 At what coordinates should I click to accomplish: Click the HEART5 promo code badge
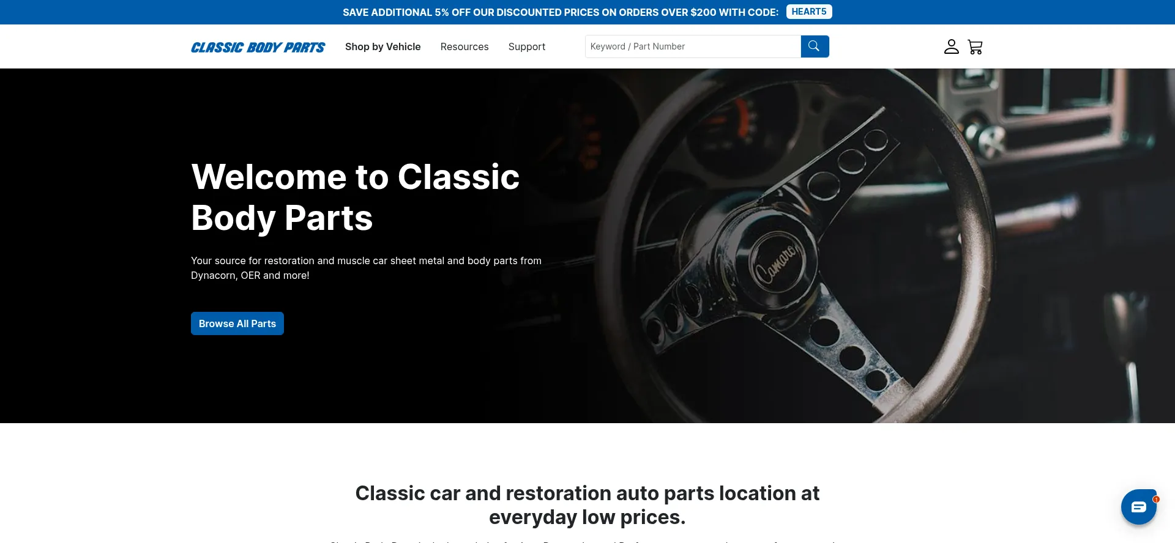tap(809, 12)
